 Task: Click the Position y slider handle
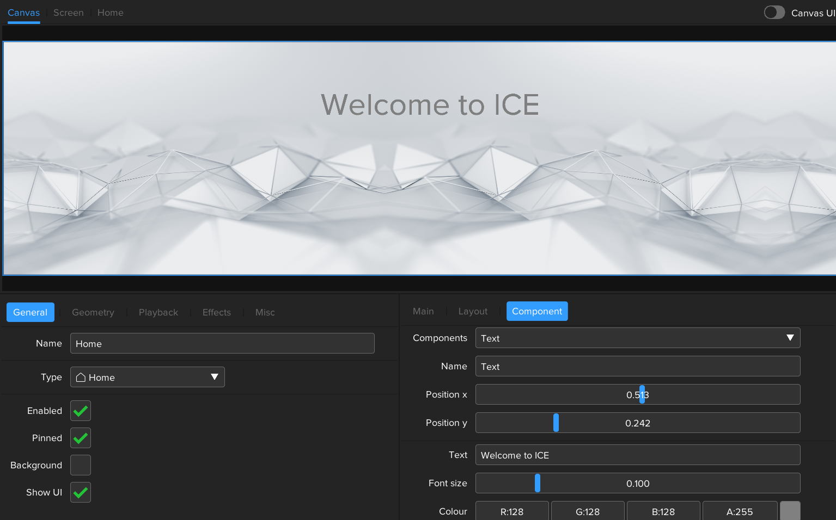(x=556, y=423)
